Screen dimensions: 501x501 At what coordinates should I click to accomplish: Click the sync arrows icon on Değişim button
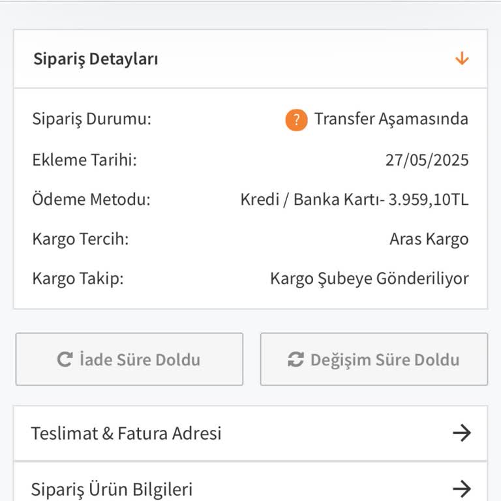click(296, 359)
